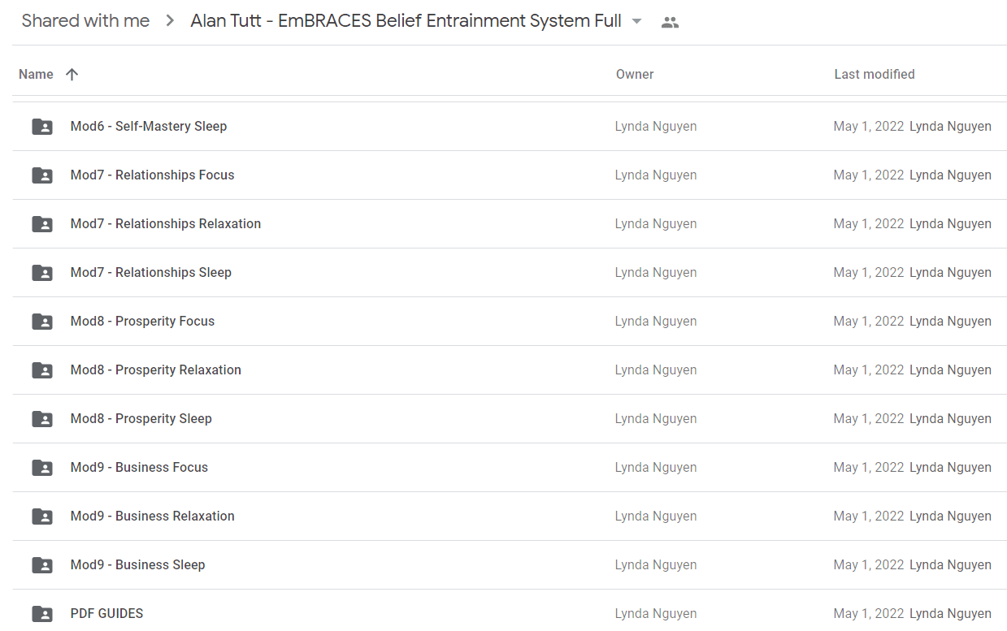Click the shared folder icon for Mod7 - Relationships Sleep
1007x631 pixels.
[42, 273]
